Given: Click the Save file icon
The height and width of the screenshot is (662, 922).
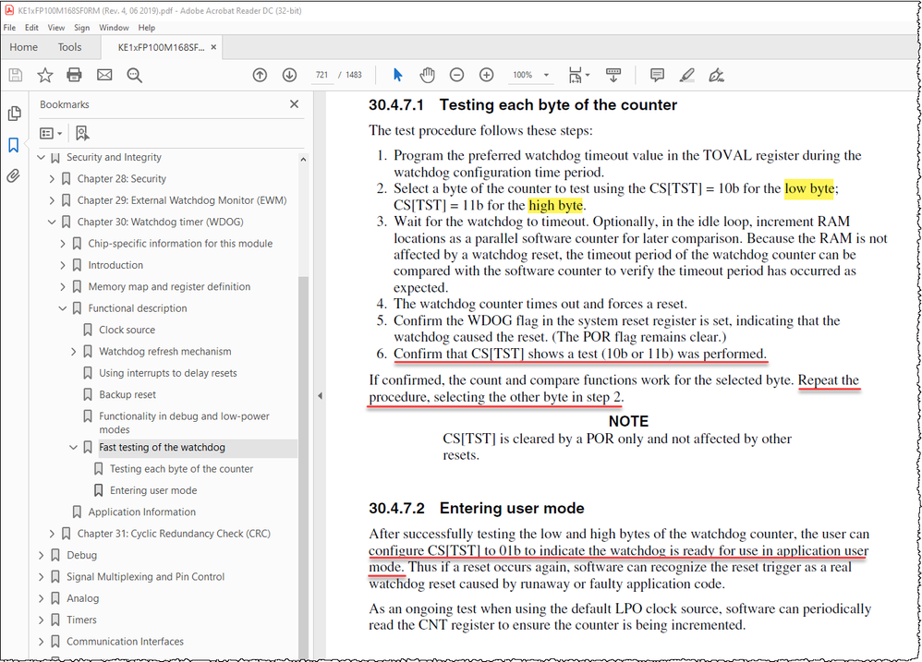Looking at the screenshot, I should pyautogui.click(x=16, y=75).
